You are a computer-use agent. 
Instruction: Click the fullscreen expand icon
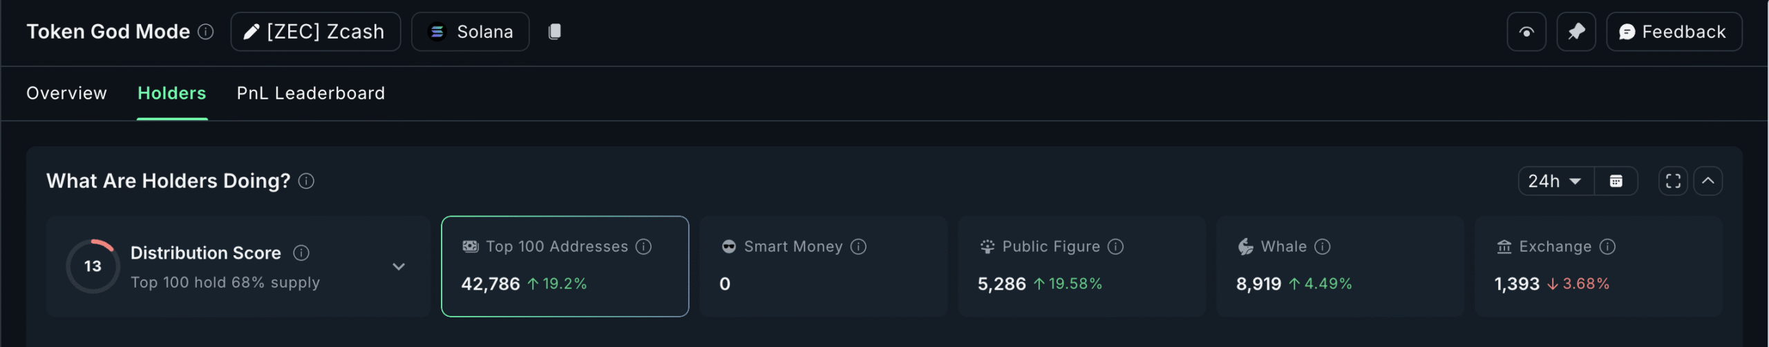click(x=1673, y=181)
